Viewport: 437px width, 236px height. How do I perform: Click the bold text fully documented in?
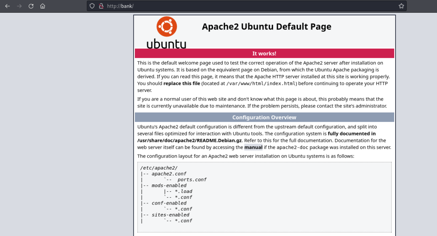[352, 134]
